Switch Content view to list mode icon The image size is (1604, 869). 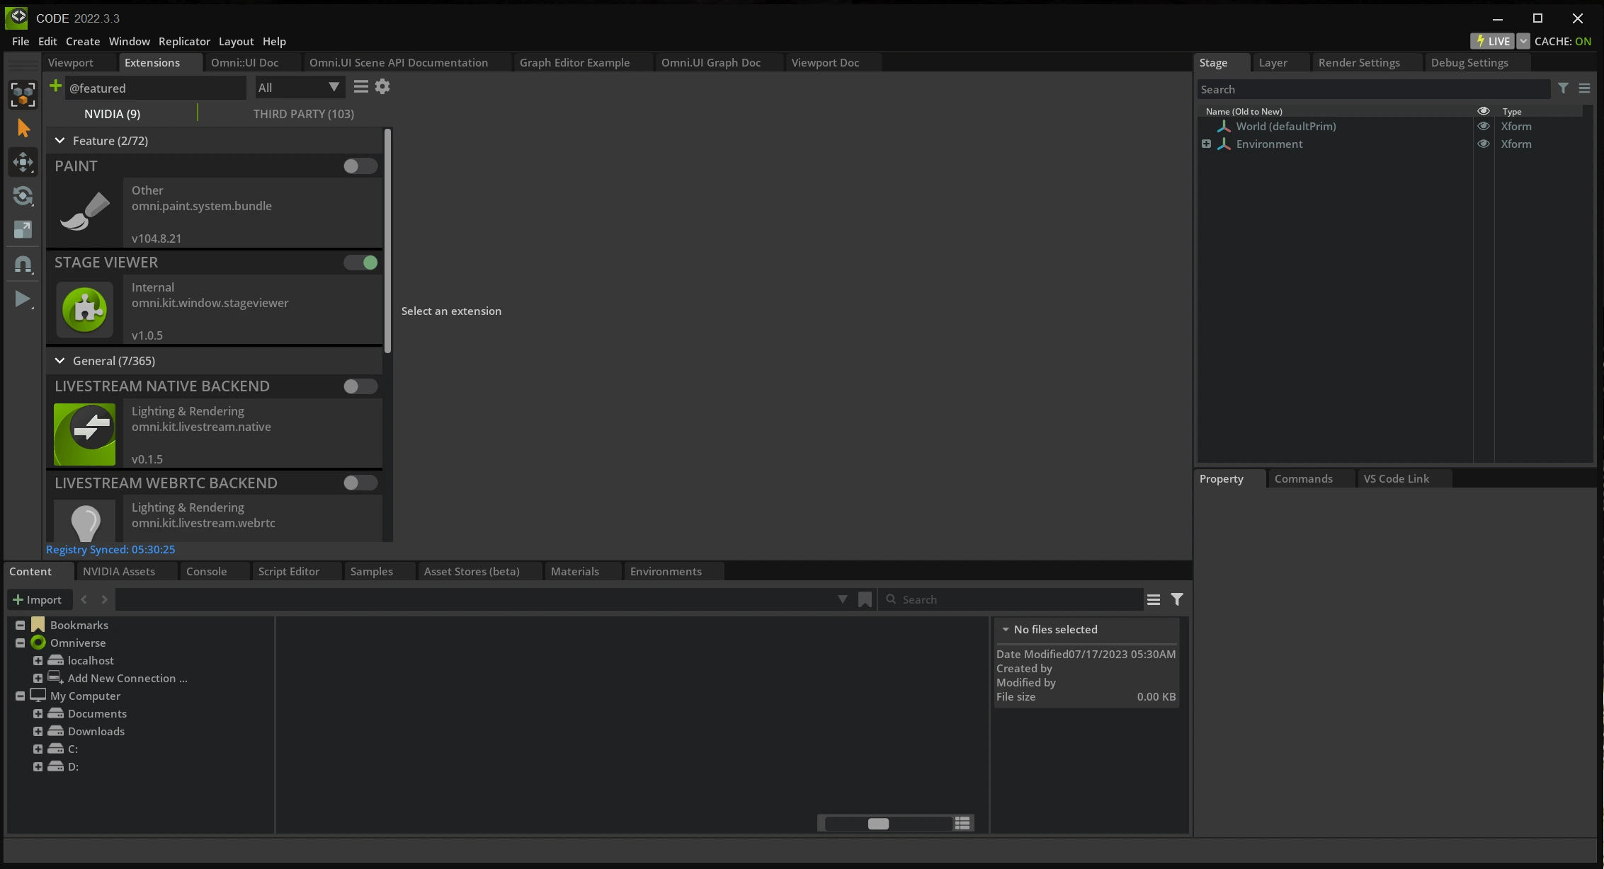coord(962,823)
